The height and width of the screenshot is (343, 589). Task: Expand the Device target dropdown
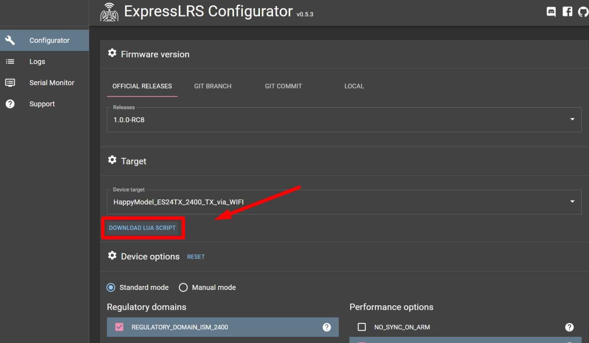(572, 202)
